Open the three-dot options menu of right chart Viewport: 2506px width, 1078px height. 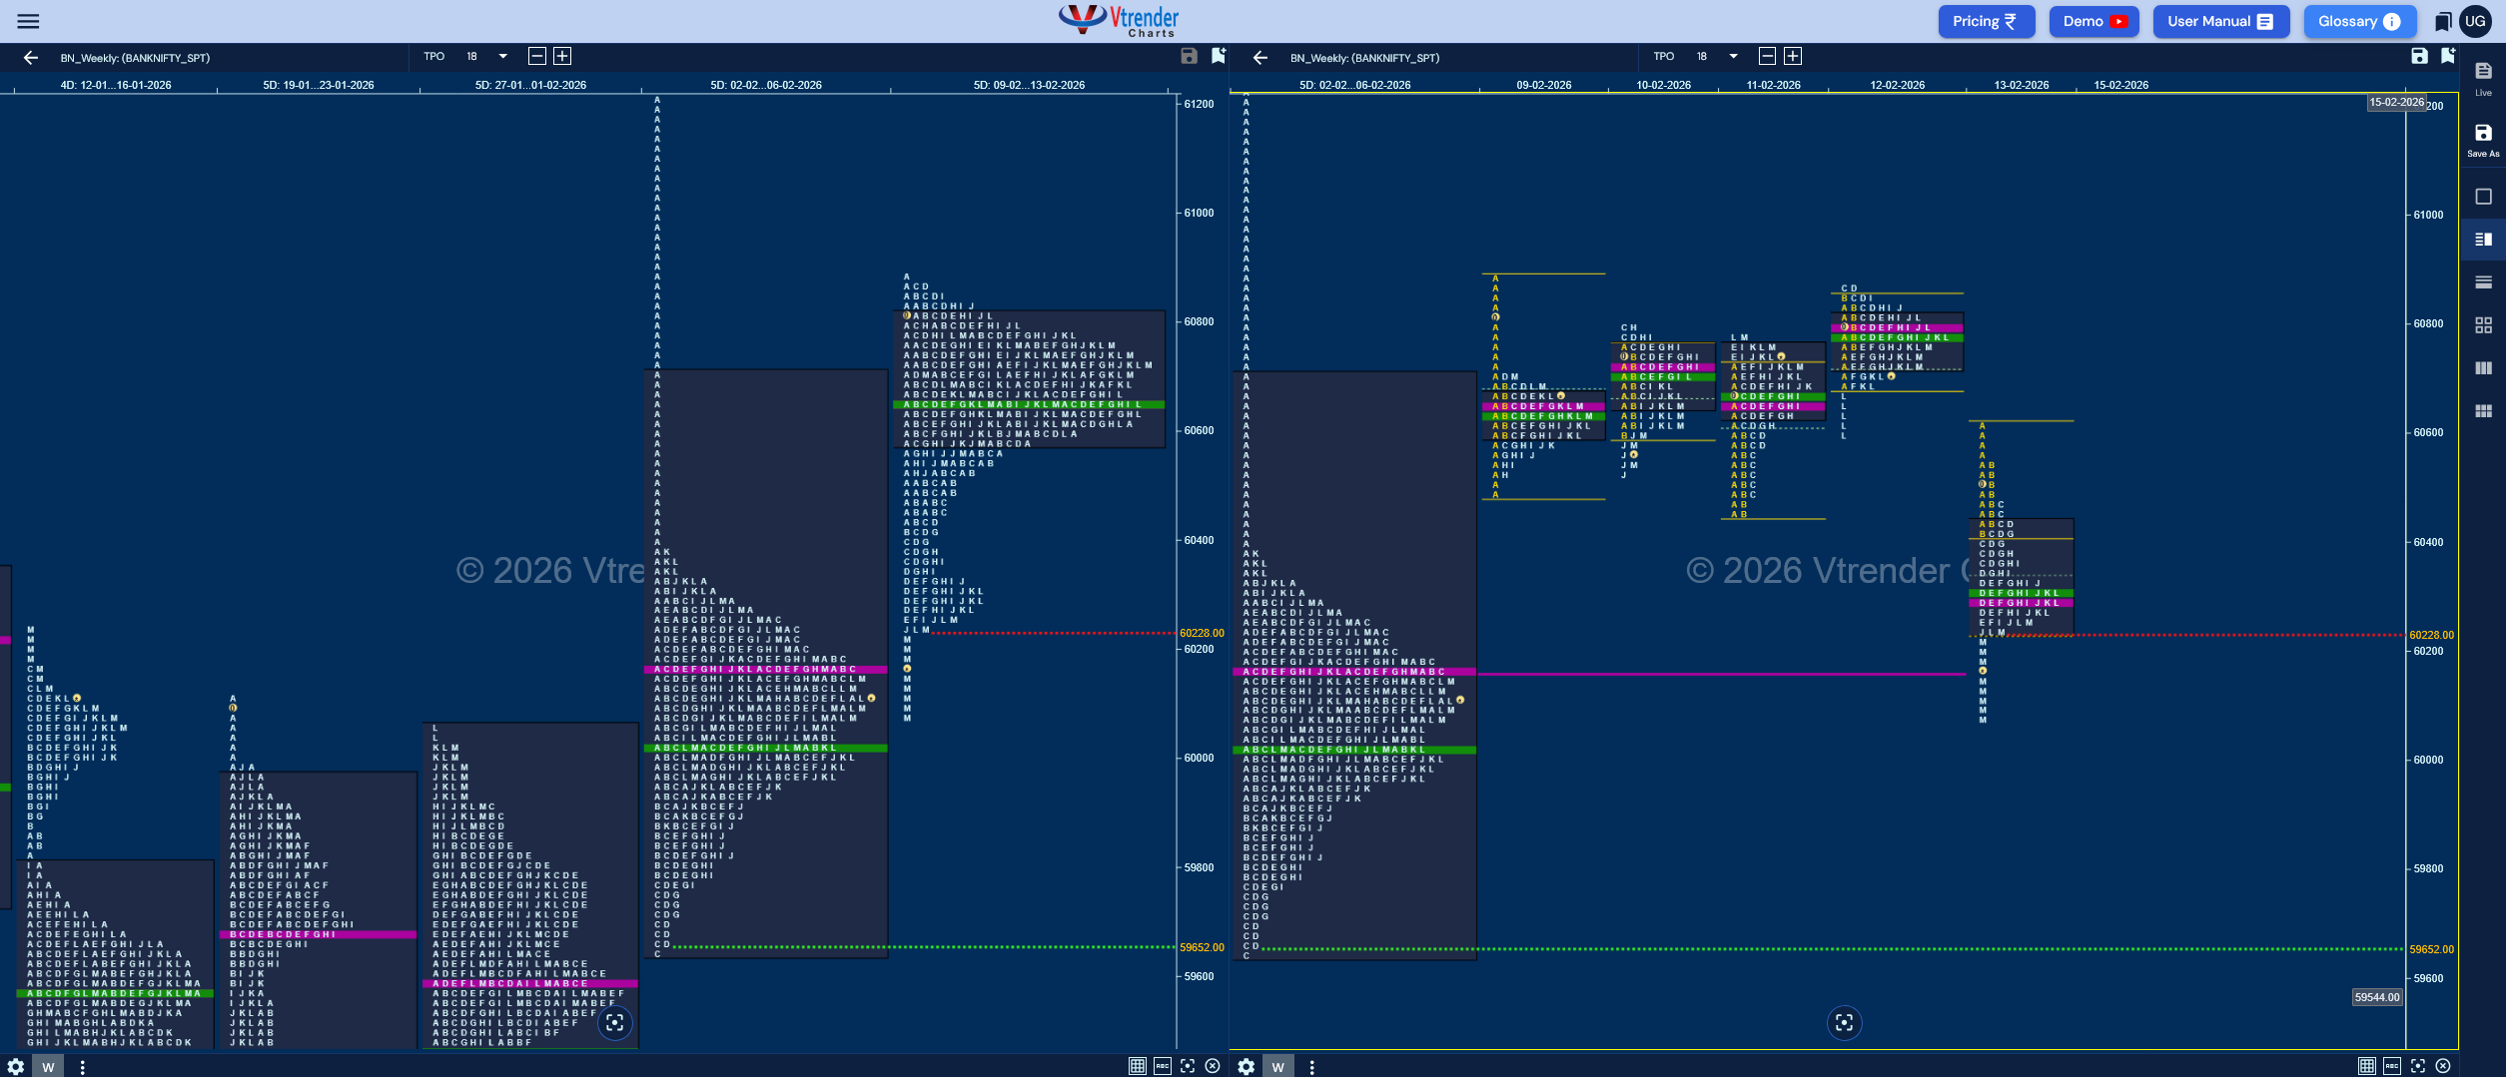click(1311, 1067)
